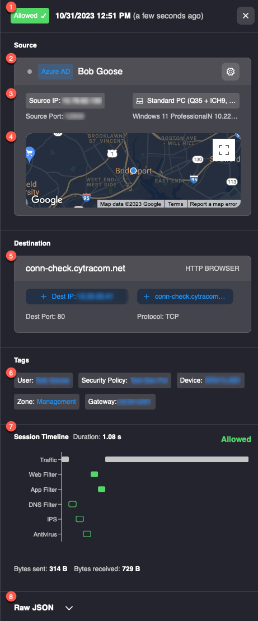Screen dimensions: 258x621
Task: Click the Gateway tag chip
Action: [x=120, y=402]
